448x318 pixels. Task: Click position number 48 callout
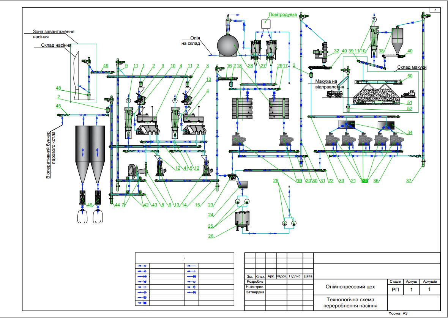pos(58,88)
